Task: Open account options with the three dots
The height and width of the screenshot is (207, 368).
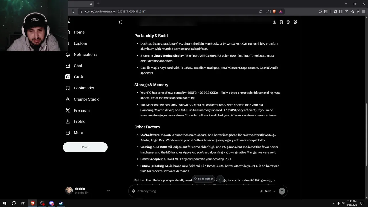Action: [108, 191]
